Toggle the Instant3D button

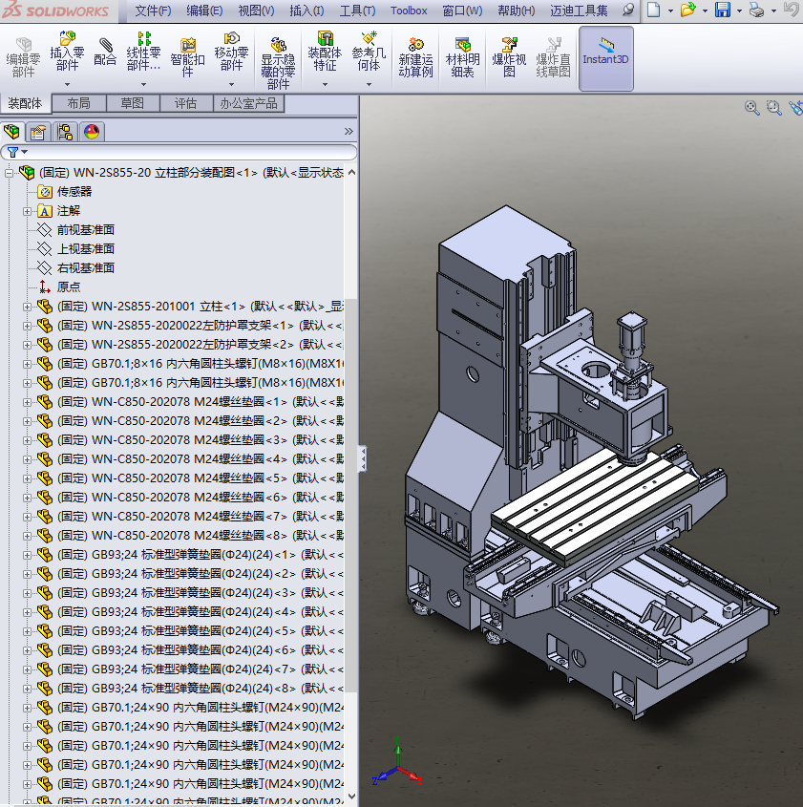[605, 57]
